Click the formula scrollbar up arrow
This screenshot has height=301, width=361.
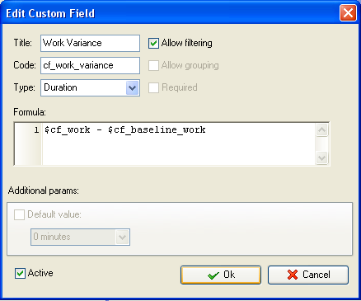click(321, 130)
